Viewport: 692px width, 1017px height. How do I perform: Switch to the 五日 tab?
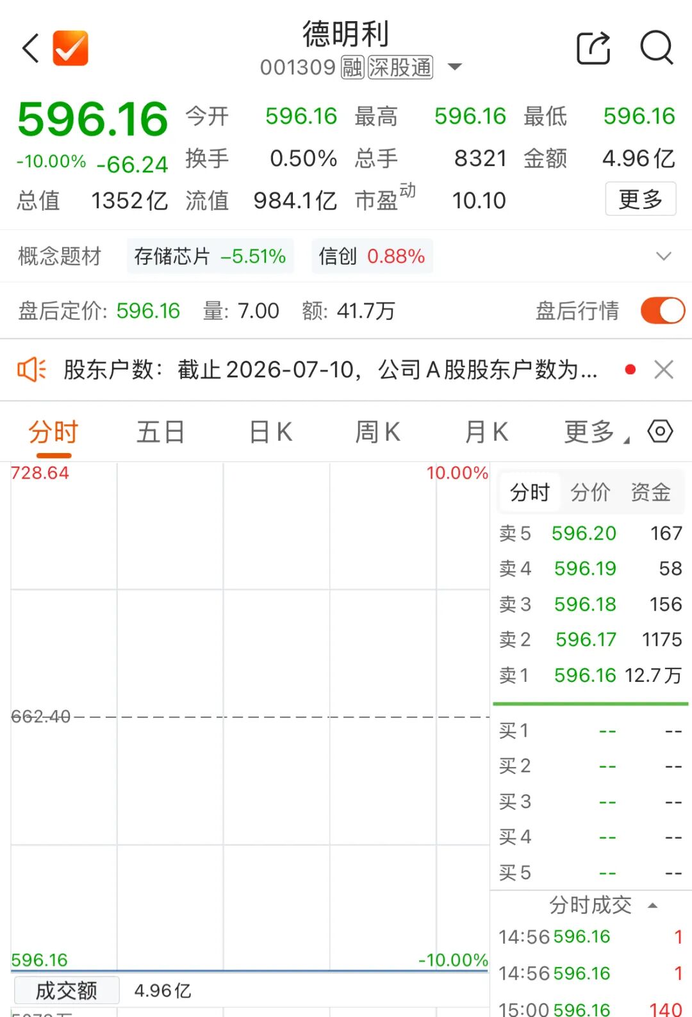pos(160,432)
